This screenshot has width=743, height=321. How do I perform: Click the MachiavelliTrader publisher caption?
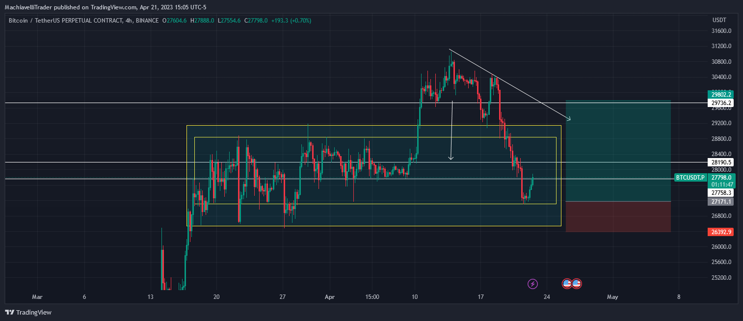106,7
